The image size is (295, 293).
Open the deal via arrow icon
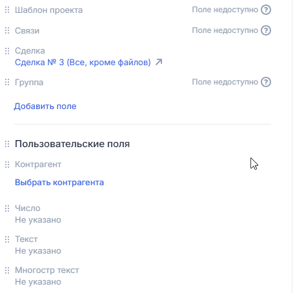(x=159, y=62)
